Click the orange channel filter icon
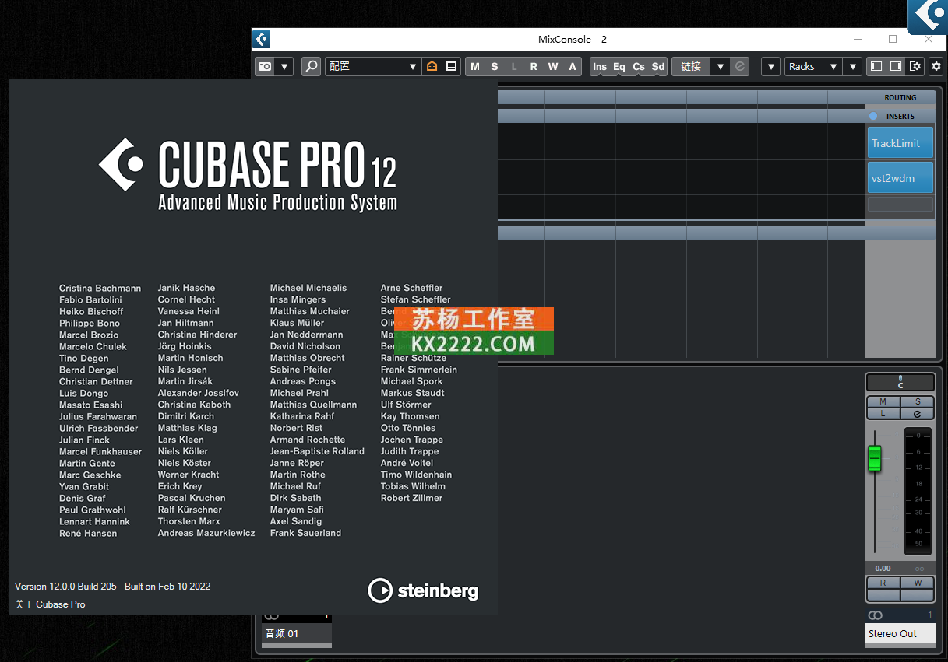The width and height of the screenshot is (948, 662). 432,67
